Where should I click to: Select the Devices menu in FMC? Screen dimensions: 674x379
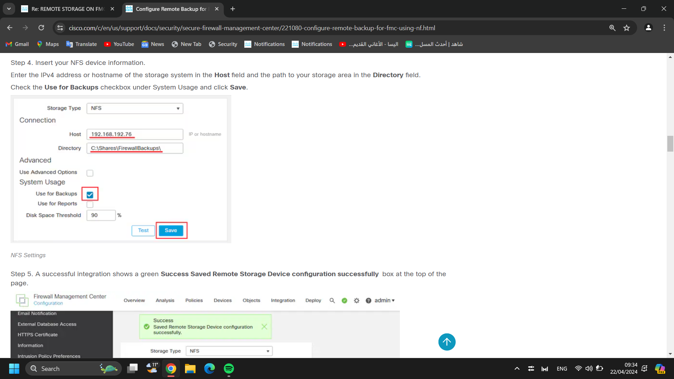[x=223, y=300]
